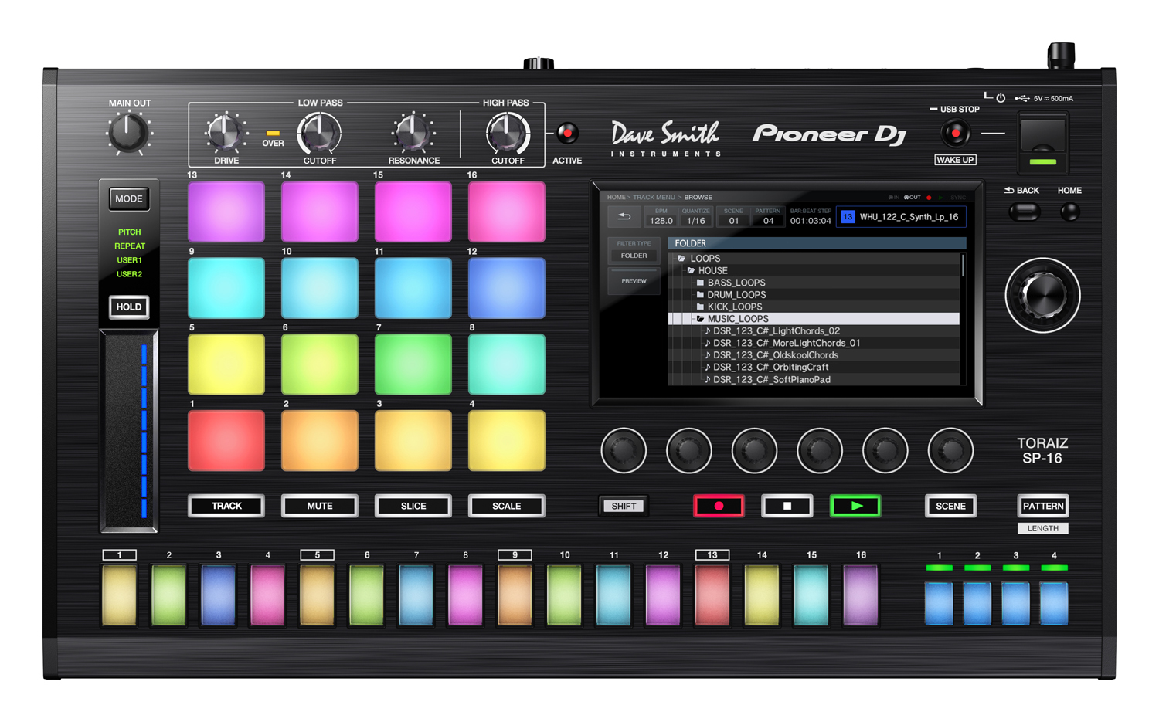Expand the DRUM_LOOPS folder

(x=736, y=295)
